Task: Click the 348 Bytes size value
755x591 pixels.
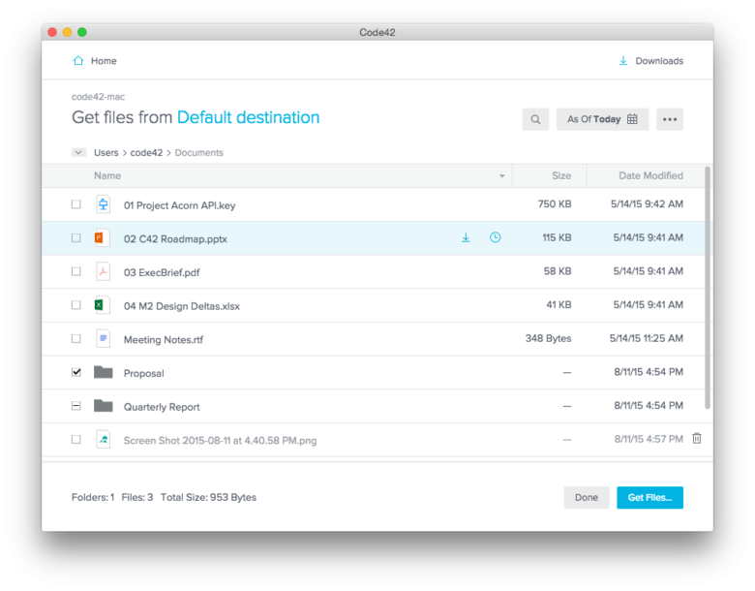Action: (x=549, y=338)
